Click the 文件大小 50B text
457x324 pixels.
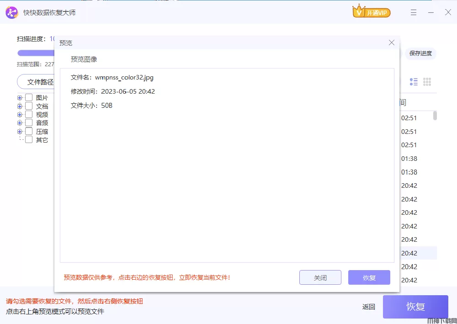[x=91, y=106]
